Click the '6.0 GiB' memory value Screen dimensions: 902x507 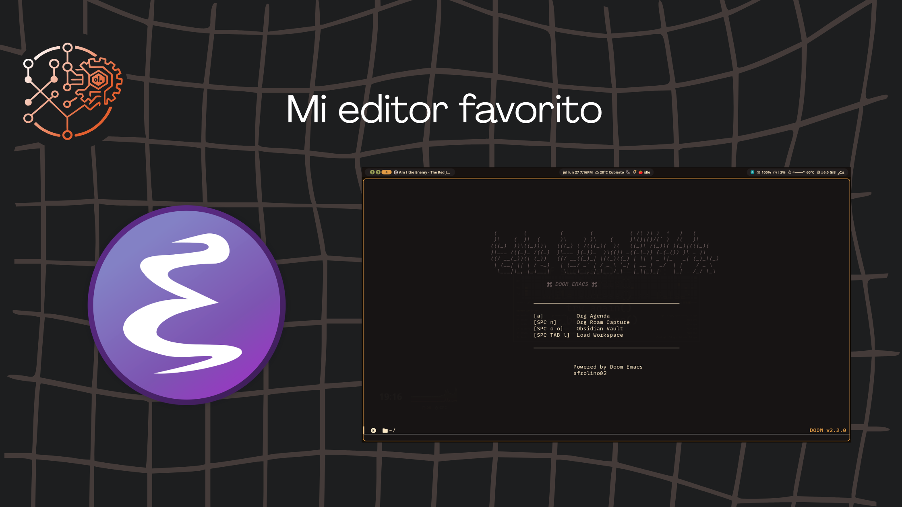tap(830, 172)
